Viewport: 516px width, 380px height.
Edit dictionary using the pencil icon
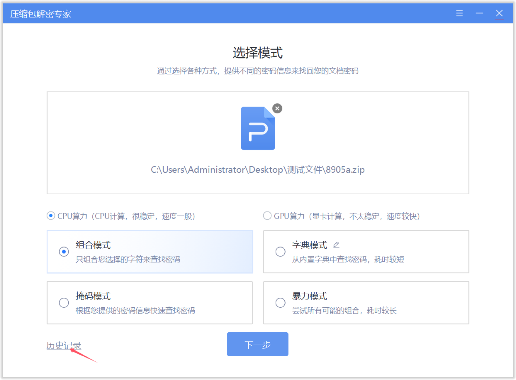click(x=336, y=245)
